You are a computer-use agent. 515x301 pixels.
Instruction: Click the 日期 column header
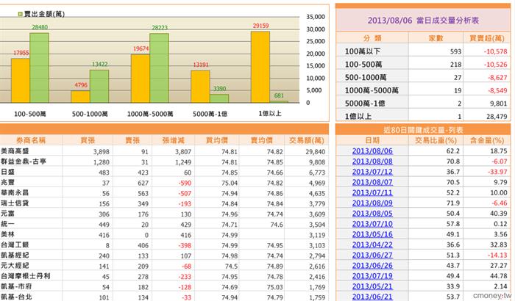(x=372, y=140)
